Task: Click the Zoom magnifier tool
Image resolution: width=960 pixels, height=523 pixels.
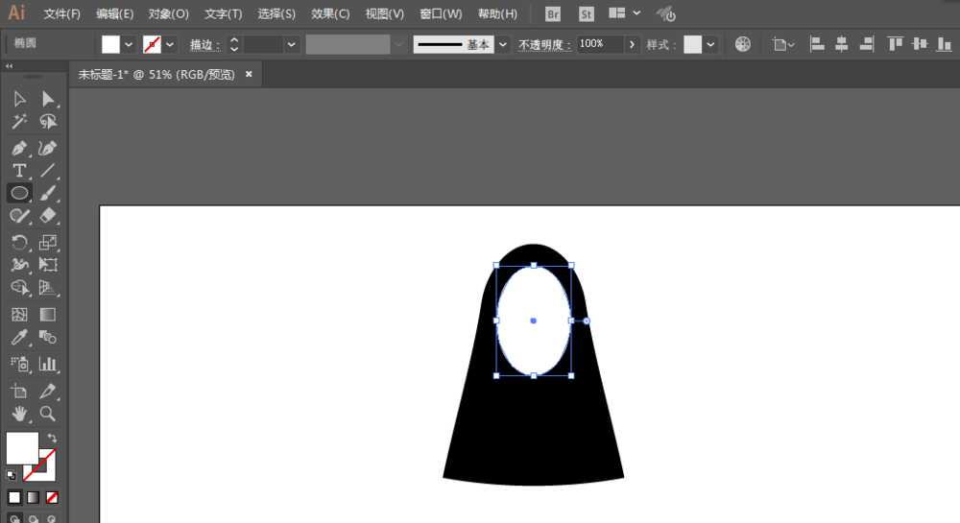Action: [47, 415]
